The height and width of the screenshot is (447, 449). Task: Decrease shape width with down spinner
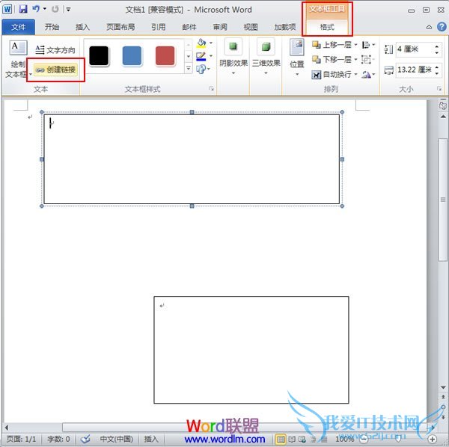pos(437,73)
